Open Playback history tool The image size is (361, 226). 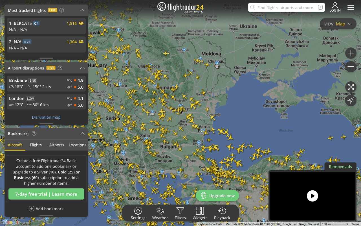pos(222,213)
